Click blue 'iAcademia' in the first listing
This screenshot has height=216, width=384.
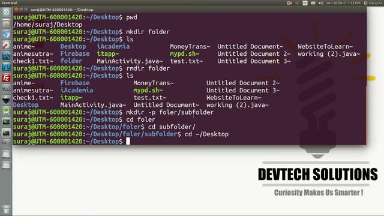(x=113, y=47)
